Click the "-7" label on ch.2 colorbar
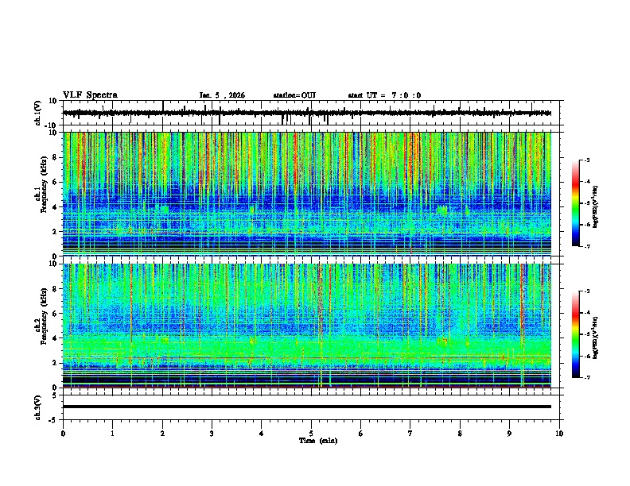The width and height of the screenshot is (630, 486). click(586, 378)
